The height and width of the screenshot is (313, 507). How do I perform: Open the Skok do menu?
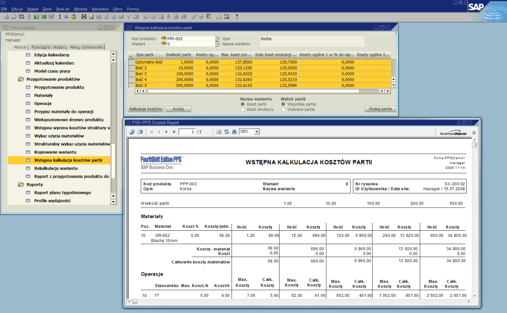[63, 9]
